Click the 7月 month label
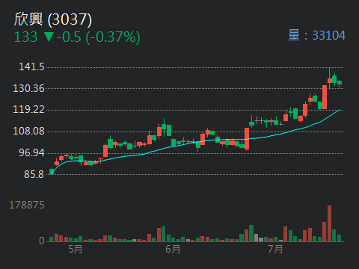The image size is (359, 269). tap(275, 249)
